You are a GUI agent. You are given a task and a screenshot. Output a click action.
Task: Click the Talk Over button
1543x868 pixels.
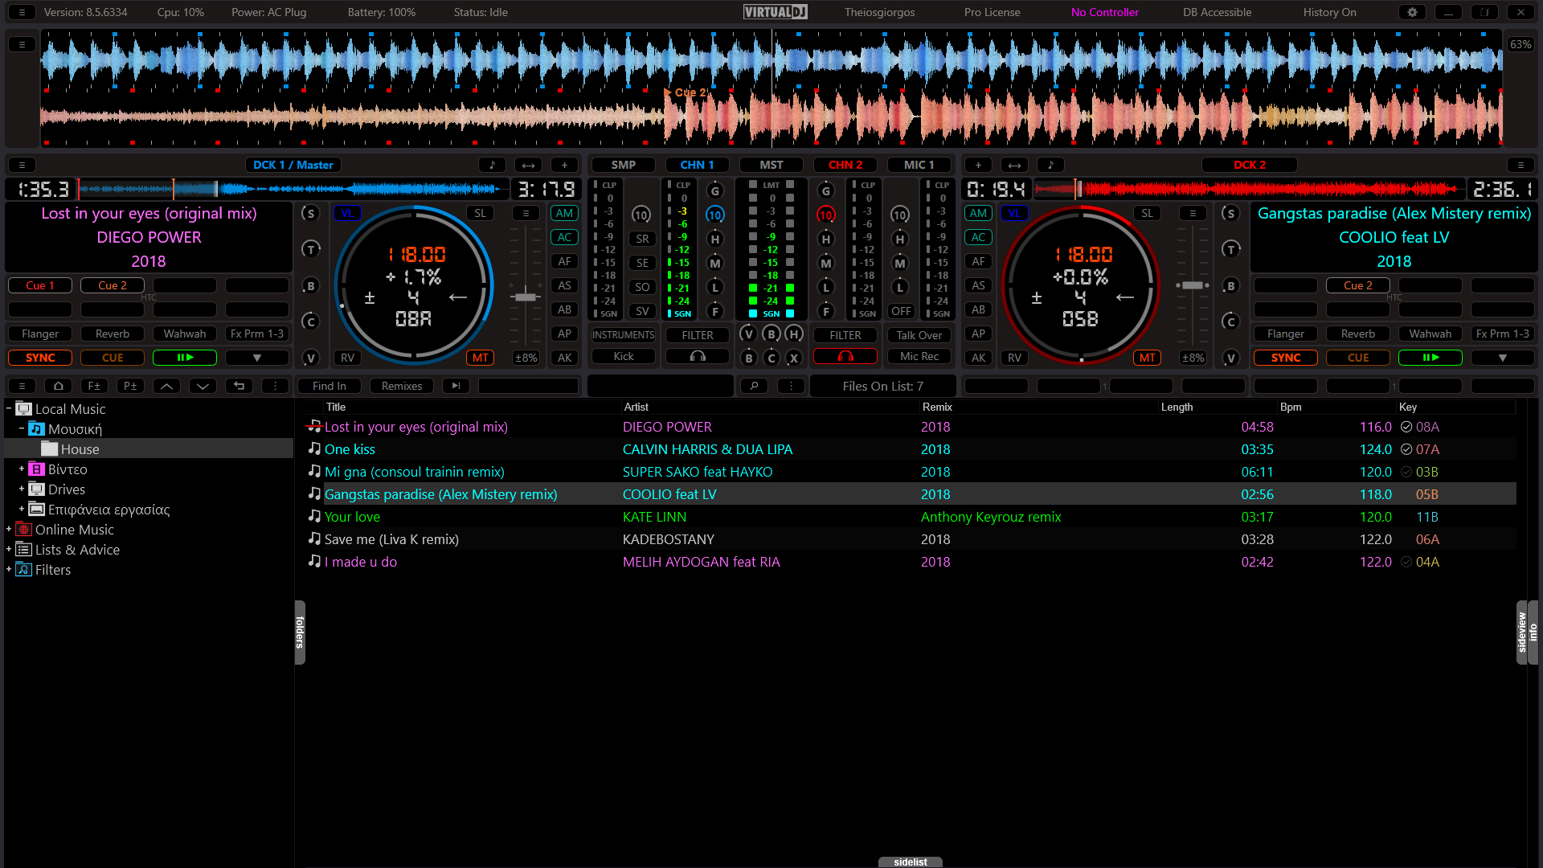click(919, 335)
